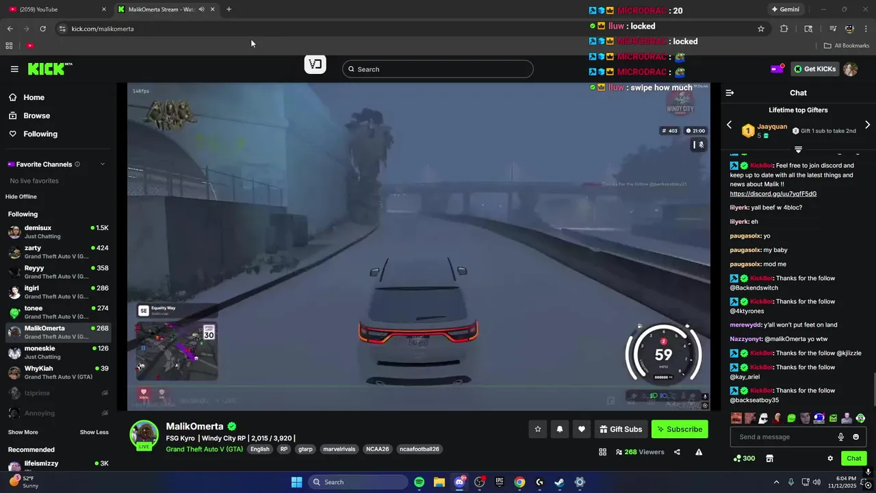Collapse Favorite Channels section chevron
876x493 pixels.
click(103, 164)
